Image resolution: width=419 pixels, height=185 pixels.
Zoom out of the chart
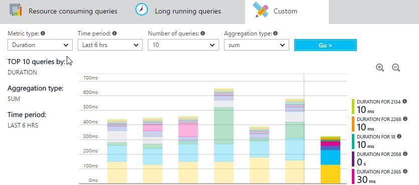[x=396, y=67]
